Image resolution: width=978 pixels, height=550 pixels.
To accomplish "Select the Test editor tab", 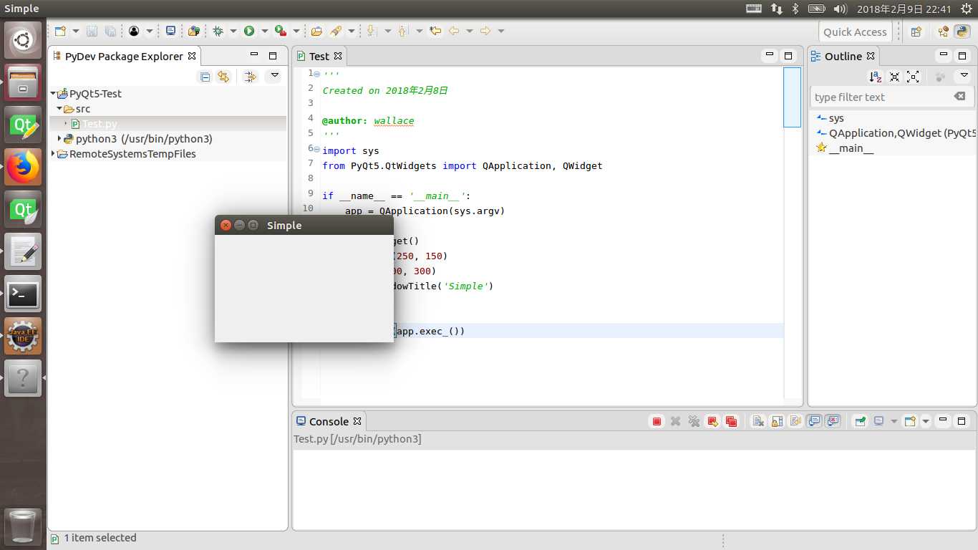I will tap(319, 56).
